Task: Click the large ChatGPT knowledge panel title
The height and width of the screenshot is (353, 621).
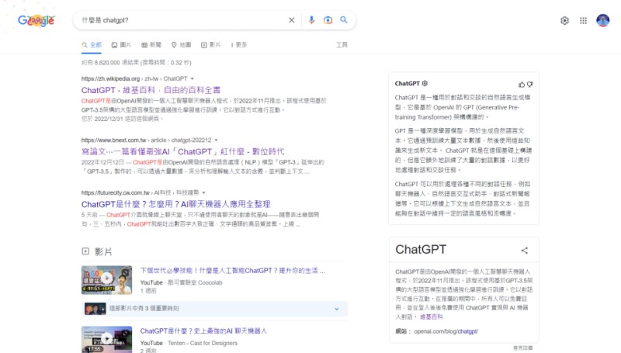Action: pyautogui.click(x=421, y=249)
